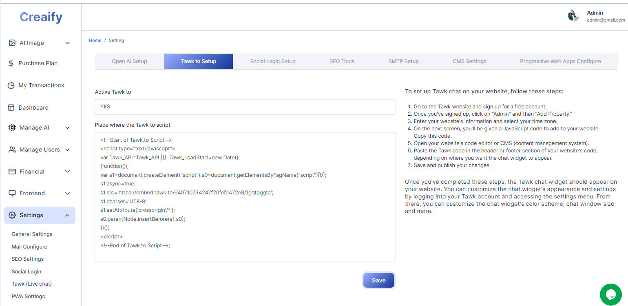Click the Save button

click(x=379, y=280)
